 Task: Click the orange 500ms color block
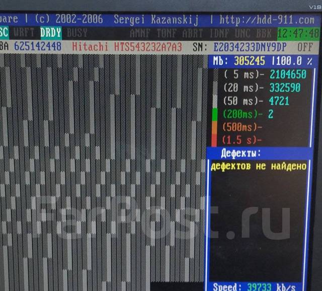[214, 127]
